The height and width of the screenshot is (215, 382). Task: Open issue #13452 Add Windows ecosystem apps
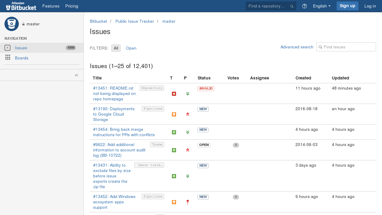click(x=114, y=202)
